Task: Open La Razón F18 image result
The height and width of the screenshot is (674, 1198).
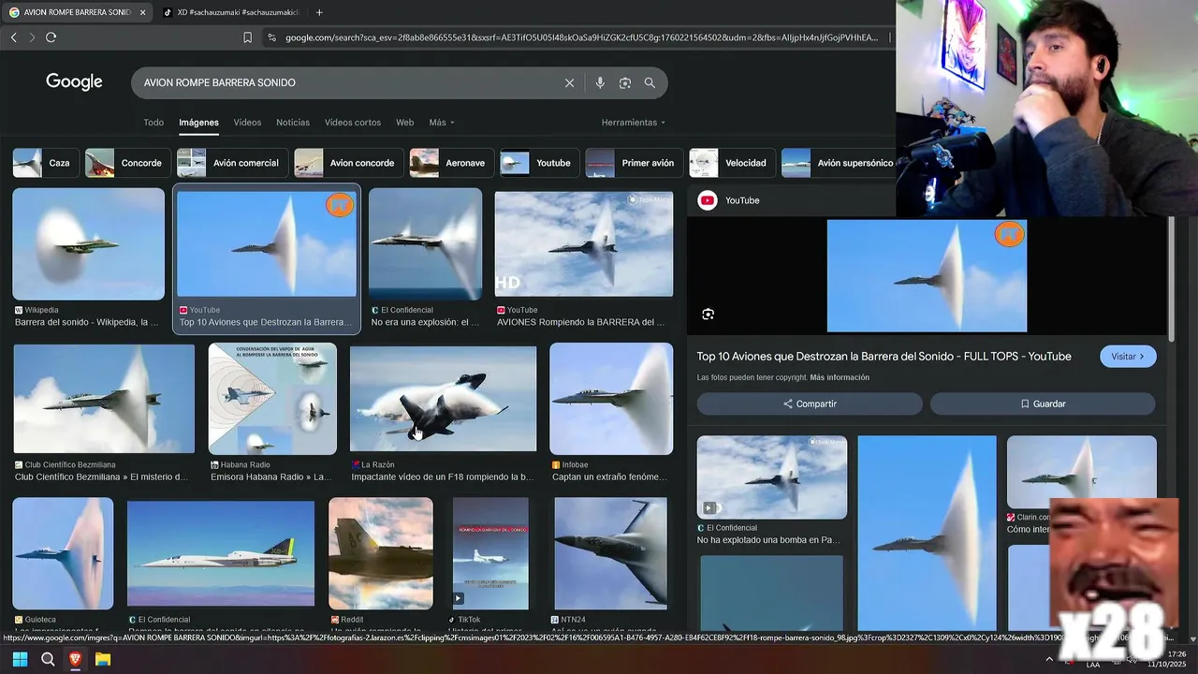Action: pyautogui.click(x=444, y=399)
